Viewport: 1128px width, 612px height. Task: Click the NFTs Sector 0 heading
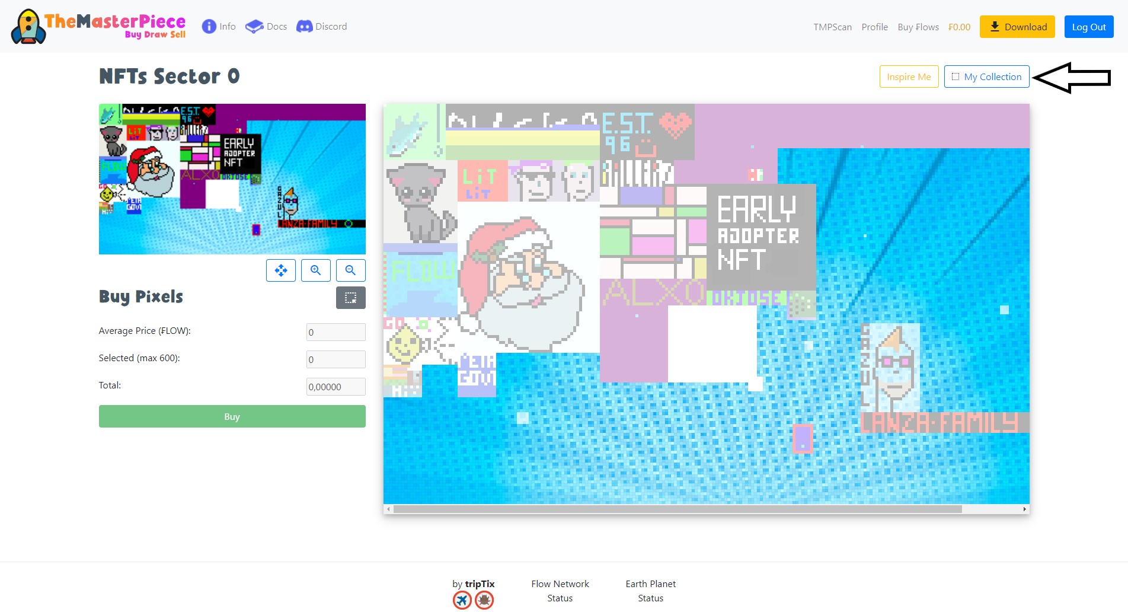[x=170, y=76]
